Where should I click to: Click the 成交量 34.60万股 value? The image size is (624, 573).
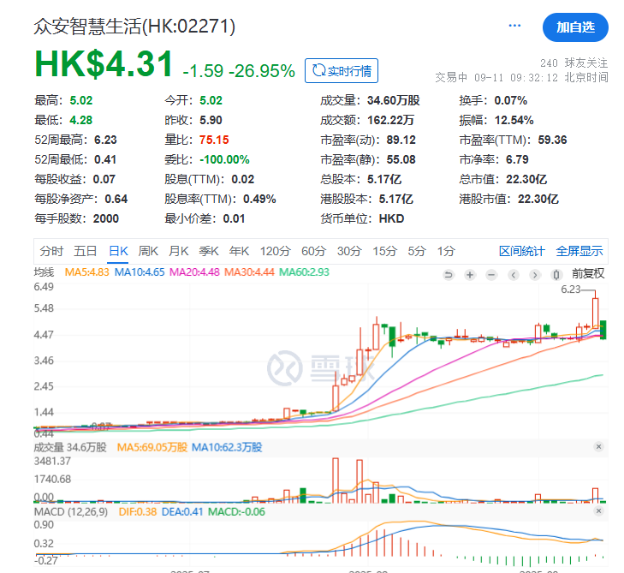click(393, 100)
